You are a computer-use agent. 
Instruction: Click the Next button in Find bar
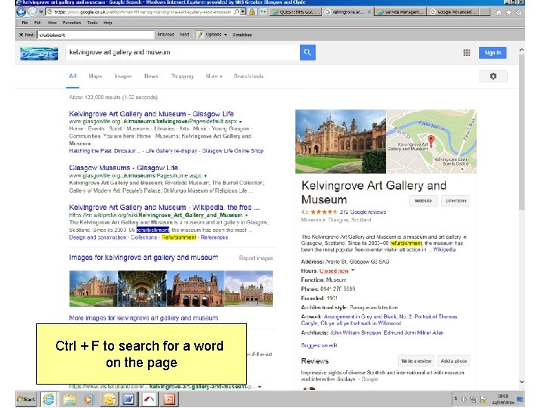184,35
